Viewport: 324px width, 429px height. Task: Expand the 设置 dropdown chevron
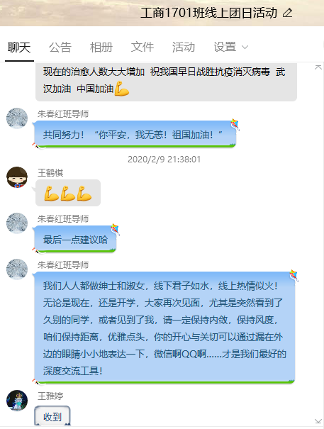tap(245, 47)
